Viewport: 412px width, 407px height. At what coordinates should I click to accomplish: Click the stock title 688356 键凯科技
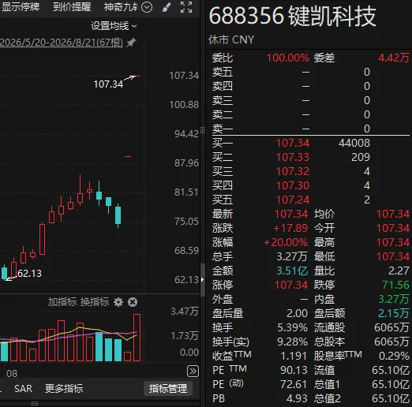pyautogui.click(x=292, y=17)
